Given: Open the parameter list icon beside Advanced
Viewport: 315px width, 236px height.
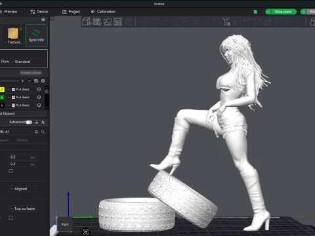Looking at the screenshot, I should (x=37, y=122).
